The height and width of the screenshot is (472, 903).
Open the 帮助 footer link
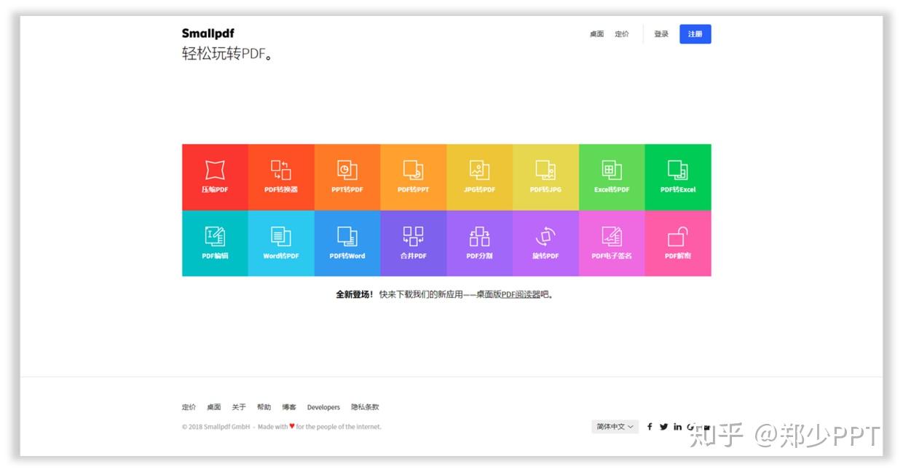tap(264, 407)
